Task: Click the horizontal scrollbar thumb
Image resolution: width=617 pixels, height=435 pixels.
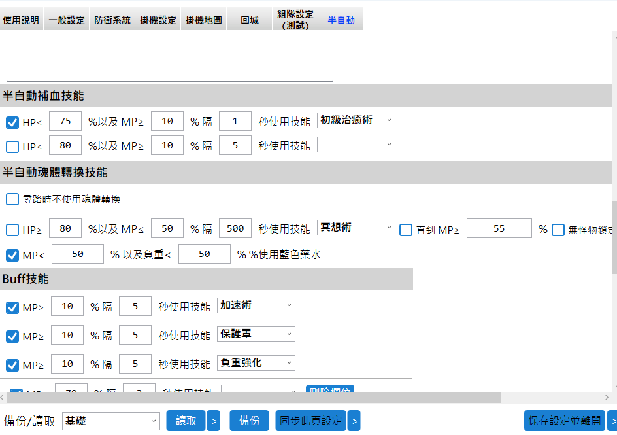Action: point(254,398)
